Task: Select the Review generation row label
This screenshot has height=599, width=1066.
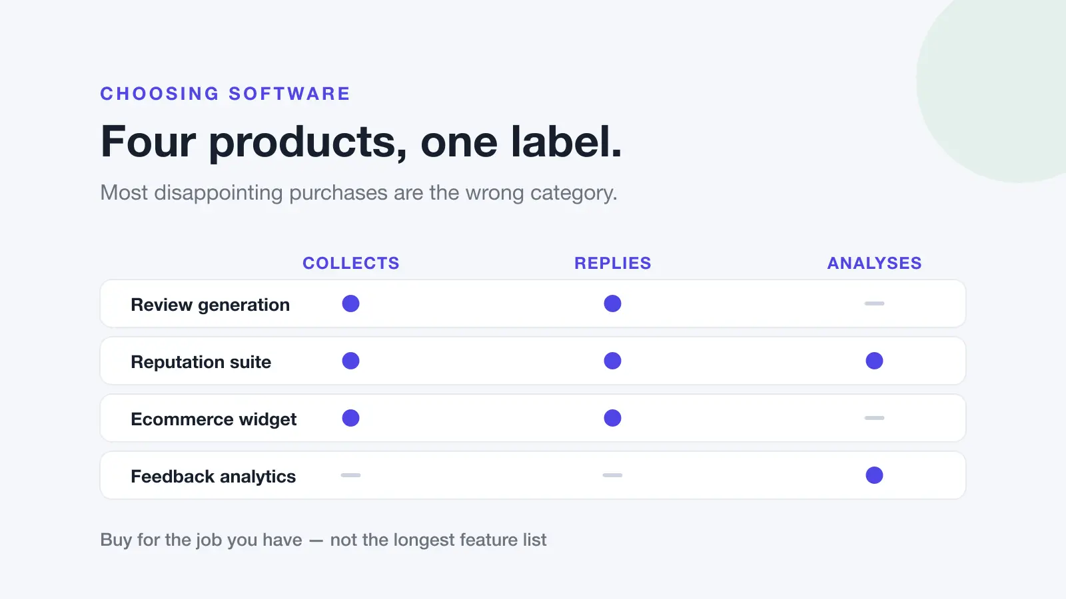Action: 210,305
